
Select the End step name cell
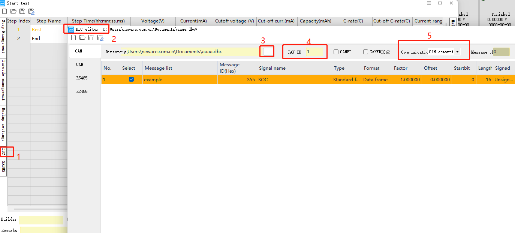point(49,38)
